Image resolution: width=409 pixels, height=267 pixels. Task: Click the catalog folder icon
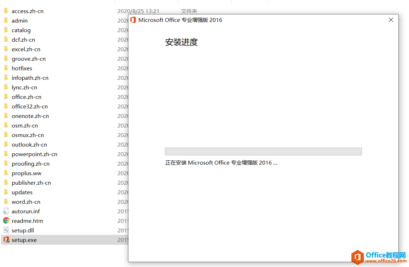click(x=6, y=30)
